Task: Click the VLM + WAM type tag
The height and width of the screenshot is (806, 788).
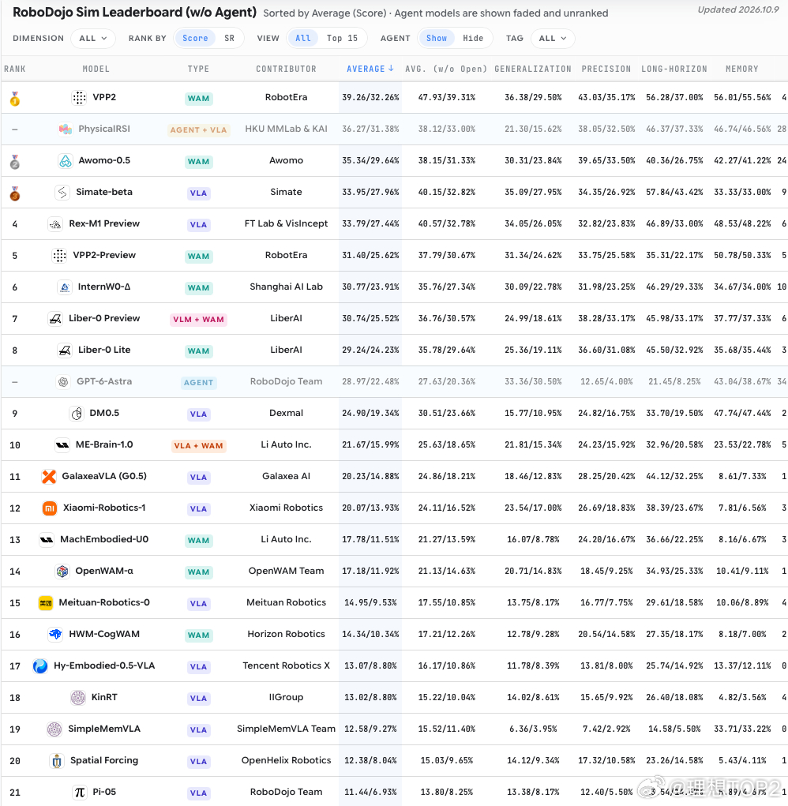Action: coord(198,320)
